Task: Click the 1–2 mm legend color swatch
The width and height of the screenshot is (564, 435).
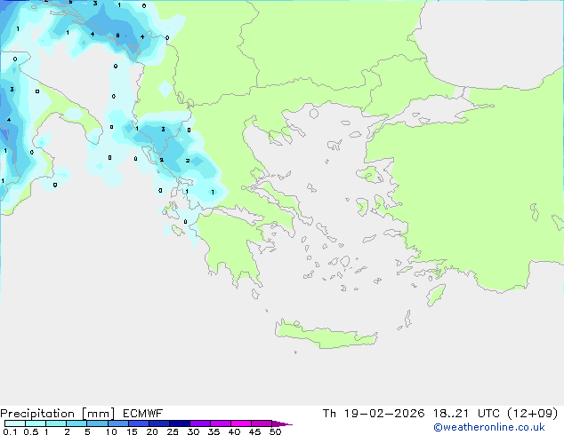Action: pyautogui.click(x=56, y=423)
